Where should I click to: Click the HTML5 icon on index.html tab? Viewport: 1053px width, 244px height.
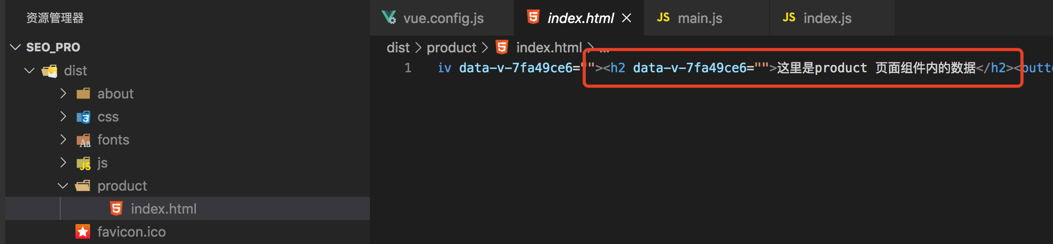533,17
